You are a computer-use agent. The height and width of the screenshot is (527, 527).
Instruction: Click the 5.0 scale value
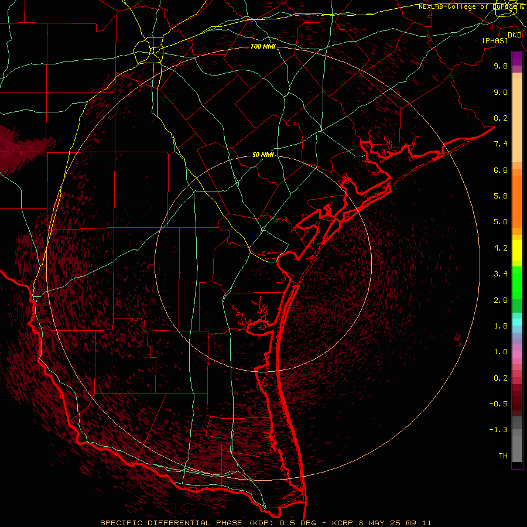501,222
